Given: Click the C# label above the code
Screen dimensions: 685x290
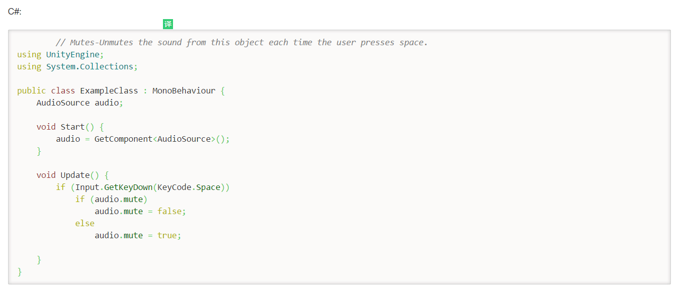Looking at the screenshot, I should point(15,11).
